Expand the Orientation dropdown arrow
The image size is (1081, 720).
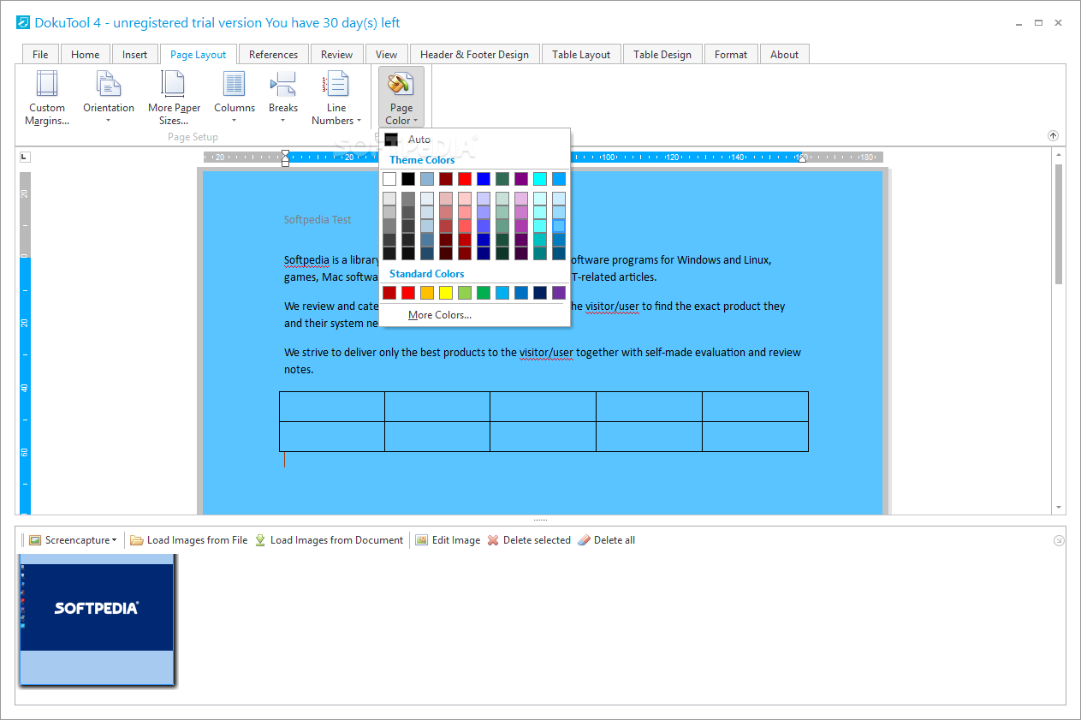[109, 121]
